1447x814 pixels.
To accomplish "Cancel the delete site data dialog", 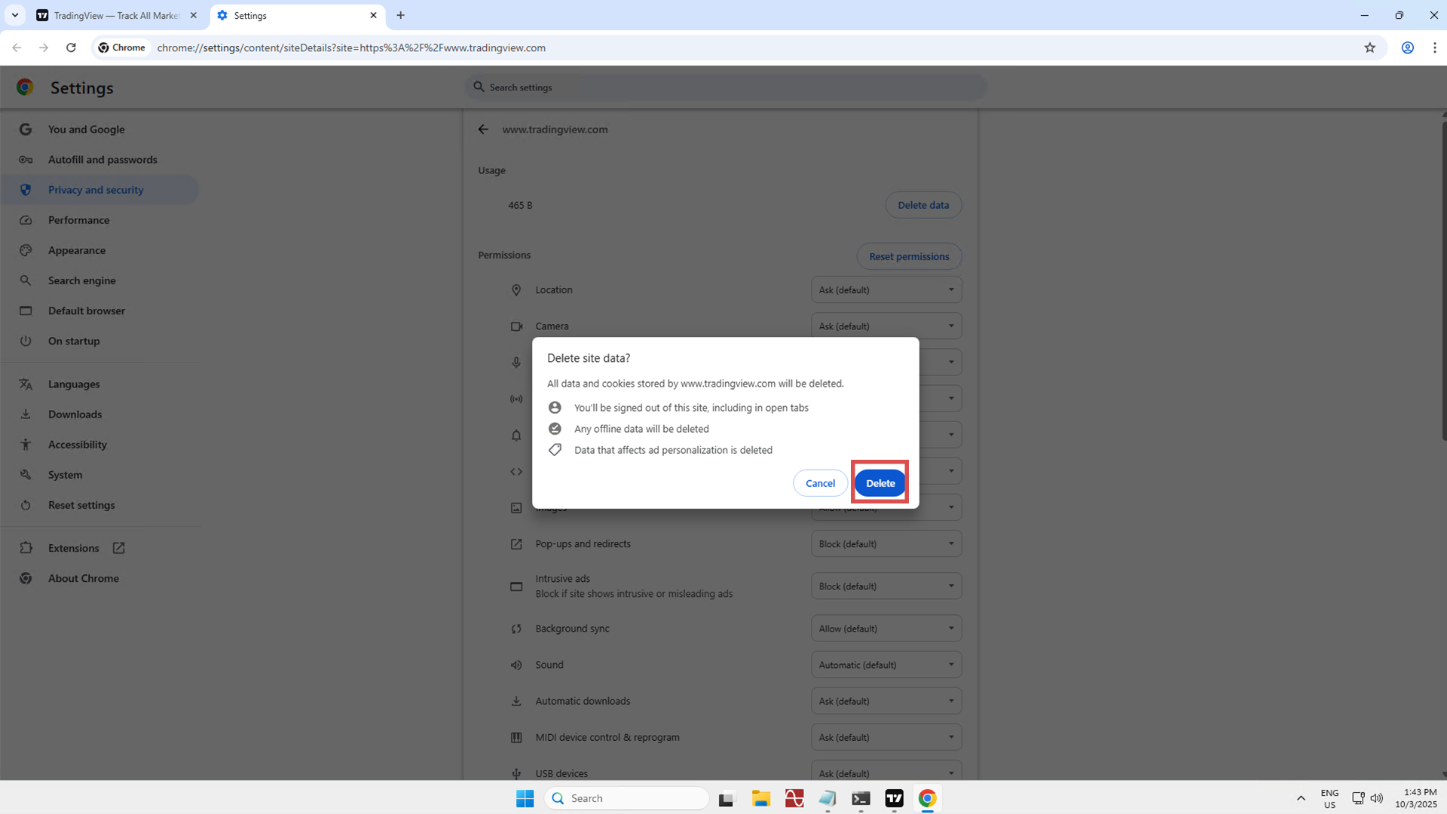I will pos(820,483).
